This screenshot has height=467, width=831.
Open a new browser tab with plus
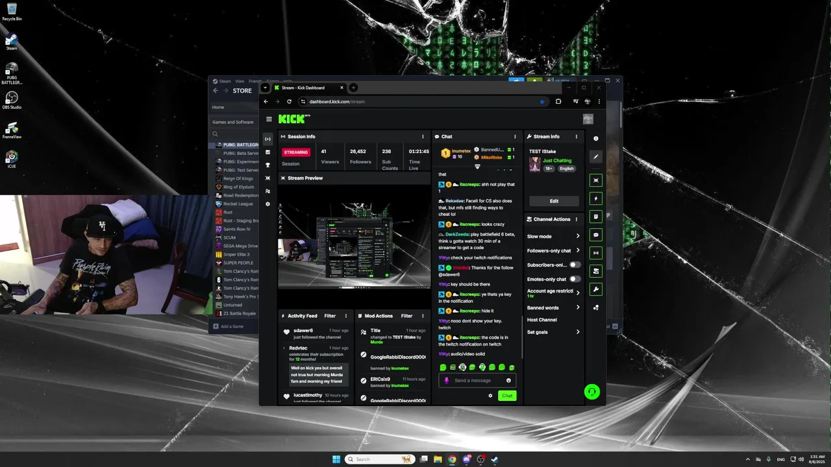pos(353,88)
